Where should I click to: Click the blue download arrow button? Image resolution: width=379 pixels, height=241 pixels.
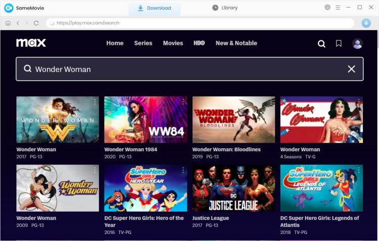point(366,23)
